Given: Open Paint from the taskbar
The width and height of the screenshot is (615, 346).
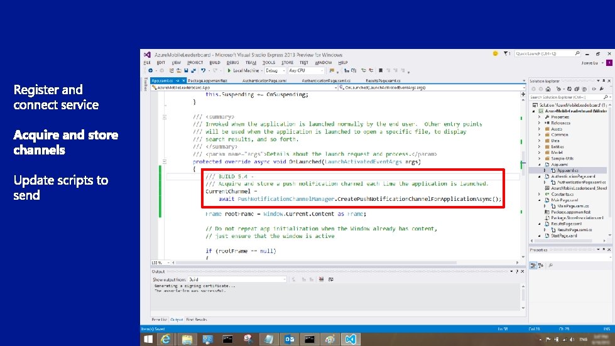Looking at the screenshot, I should tap(330, 339).
